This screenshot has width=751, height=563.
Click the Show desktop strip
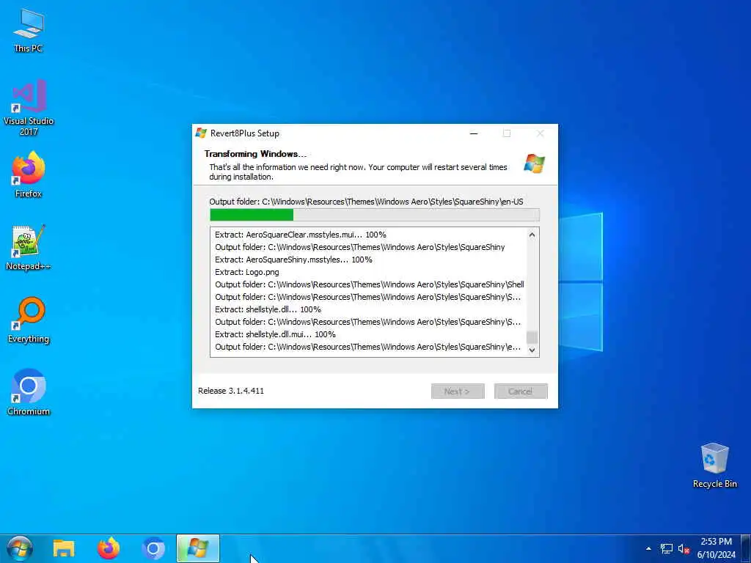(x=746, y=548)
